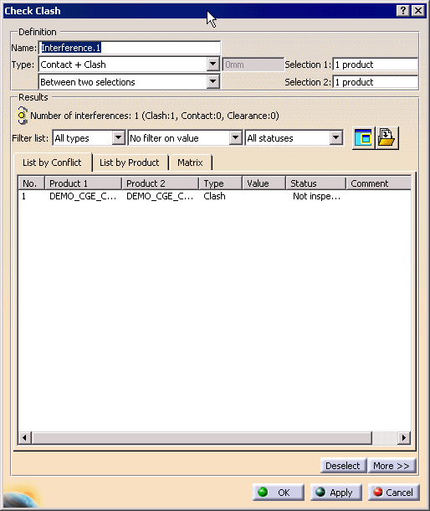Switch to the Matrix tab
Image resolution: width=430 pixels, height=511 pixels.
[x=190, y=163]
